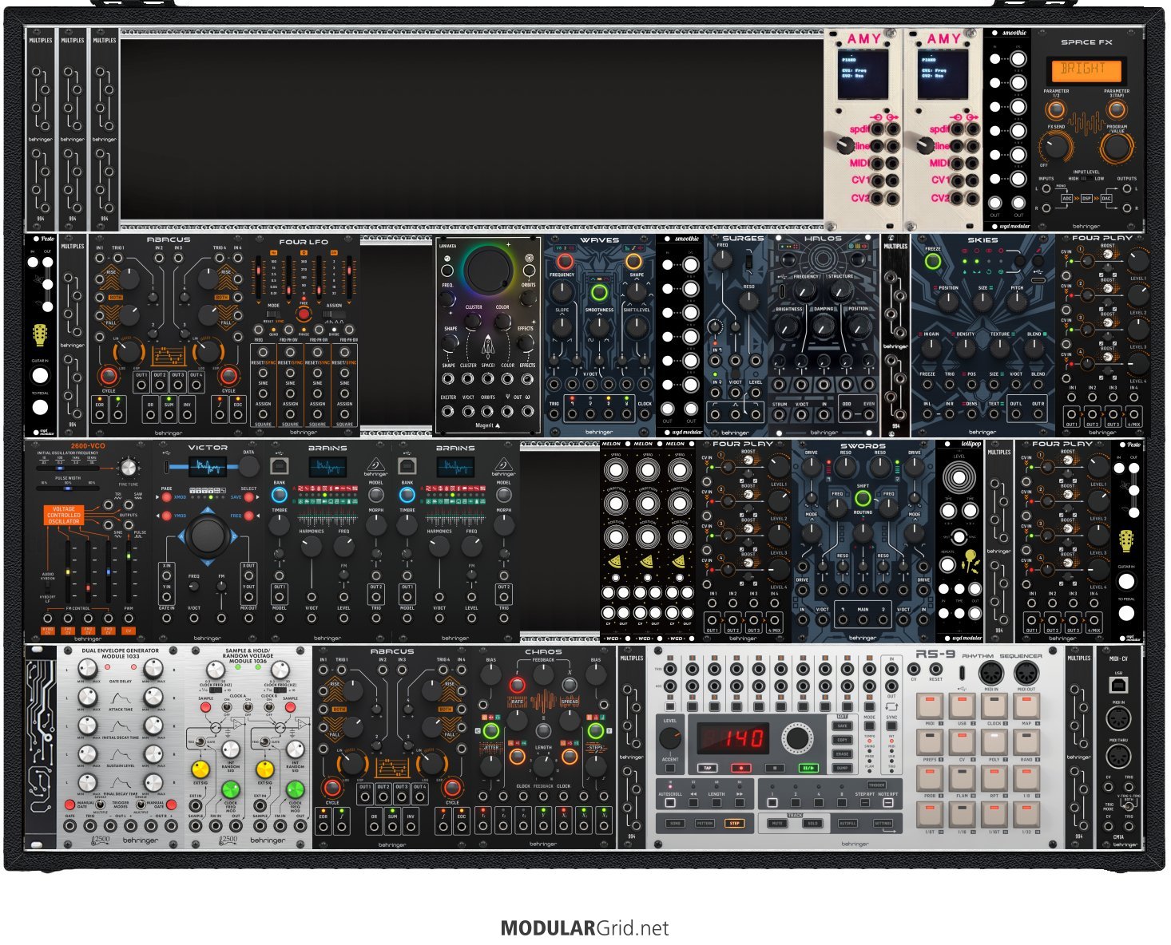
Task: Tap the 1/32 pad on RS-9
Action: (x=1026, y=815)
